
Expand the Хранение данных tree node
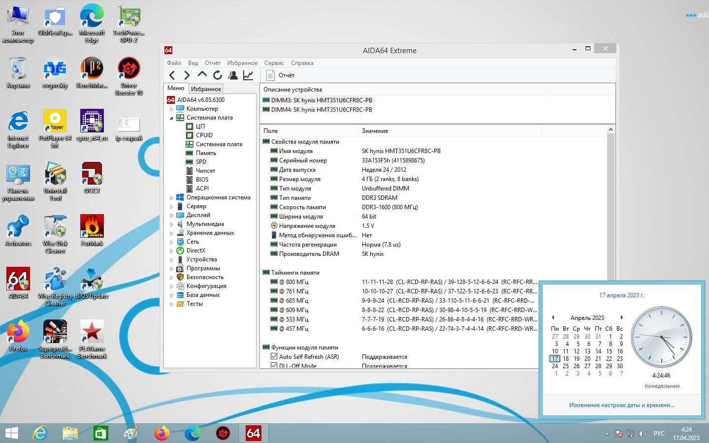172,233
